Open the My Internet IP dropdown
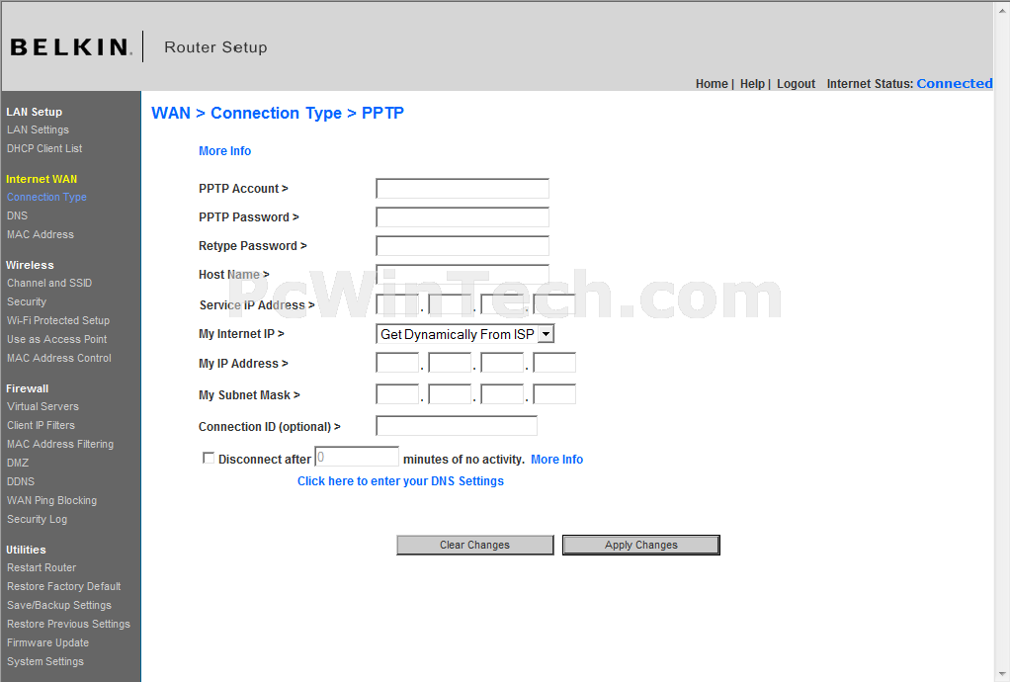 464,334
